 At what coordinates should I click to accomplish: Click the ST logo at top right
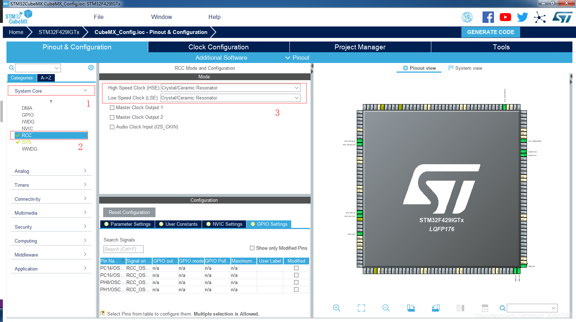[x=562, y=17]
